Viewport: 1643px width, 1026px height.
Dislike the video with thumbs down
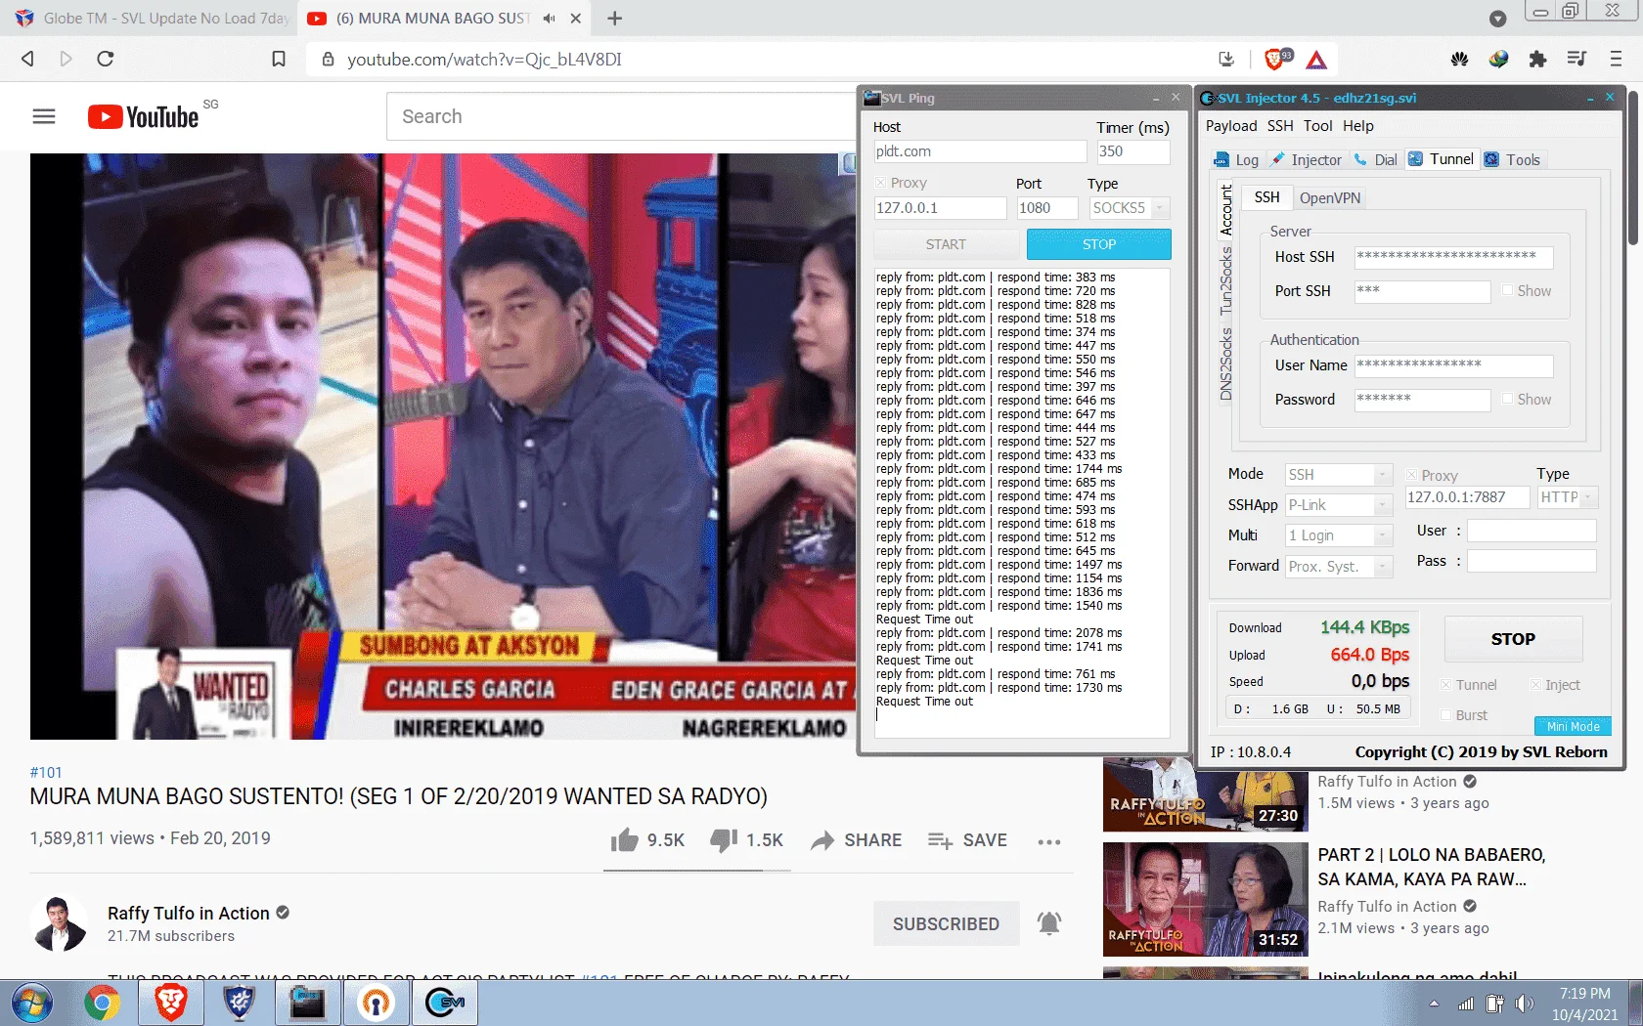click(x=724, y=840)
